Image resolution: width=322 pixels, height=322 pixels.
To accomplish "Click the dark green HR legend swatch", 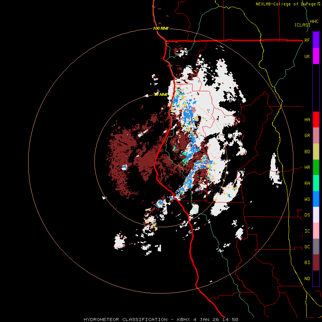I will point(316,167).
